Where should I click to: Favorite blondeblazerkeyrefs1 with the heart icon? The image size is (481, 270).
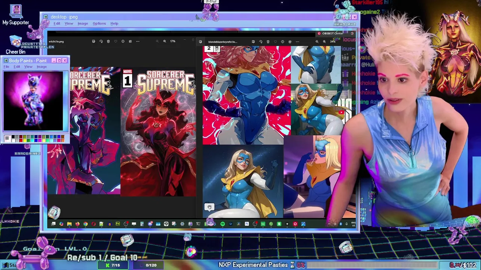[275, 42]
